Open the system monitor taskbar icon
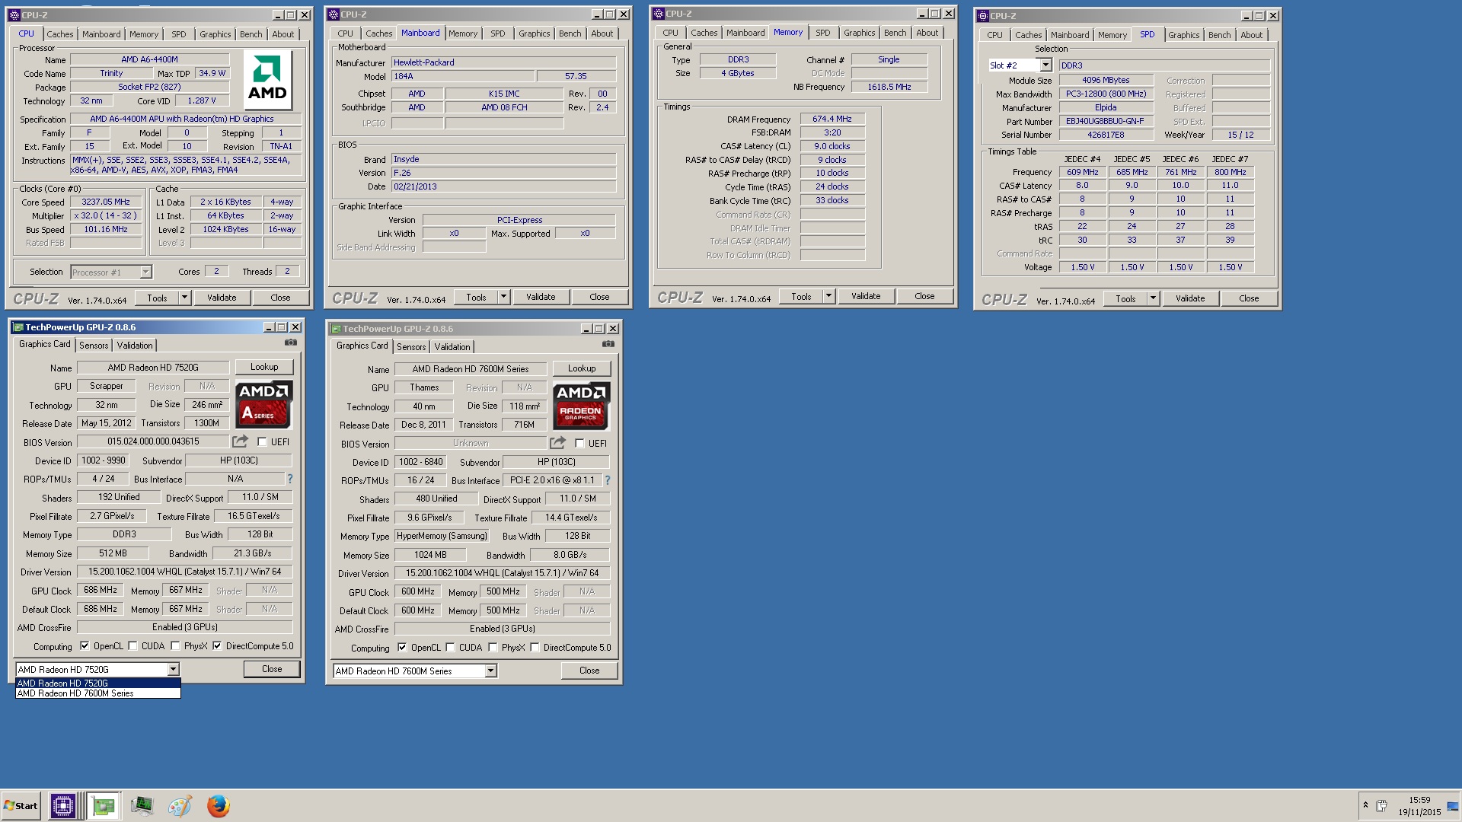 click(x=142, y=806)
